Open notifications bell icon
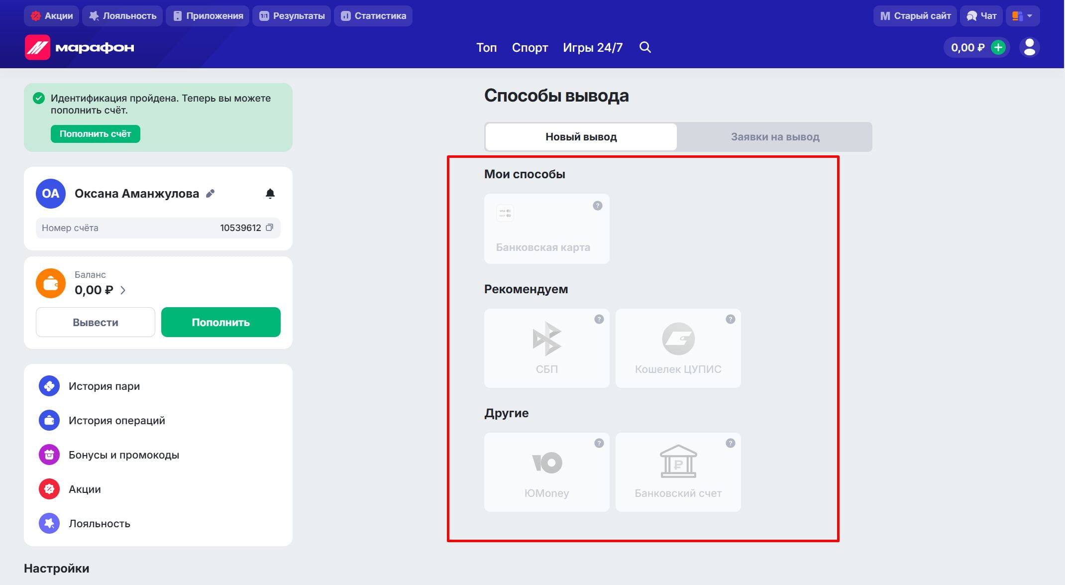Image resolution: width=1065 pixels, height=585 pixels. (x=270, y=194)
